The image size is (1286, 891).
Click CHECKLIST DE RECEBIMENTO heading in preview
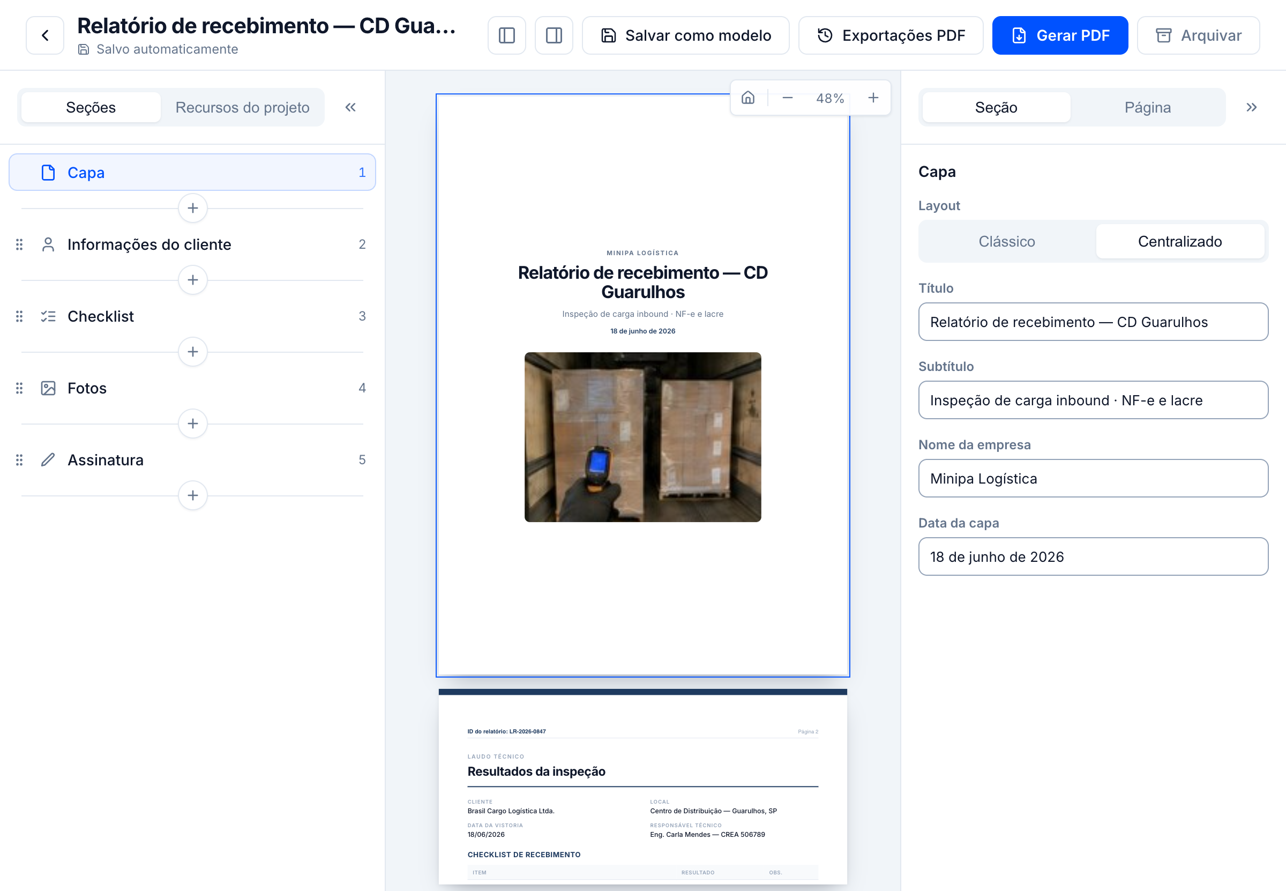coord(524,854)
